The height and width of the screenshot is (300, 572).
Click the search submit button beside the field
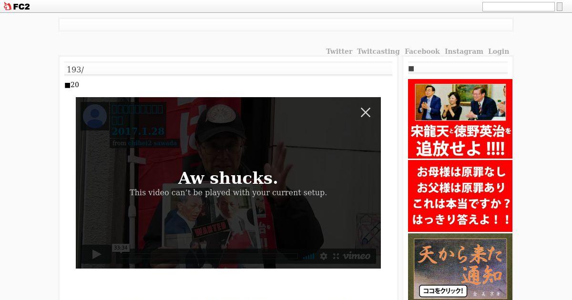point(560,7)
